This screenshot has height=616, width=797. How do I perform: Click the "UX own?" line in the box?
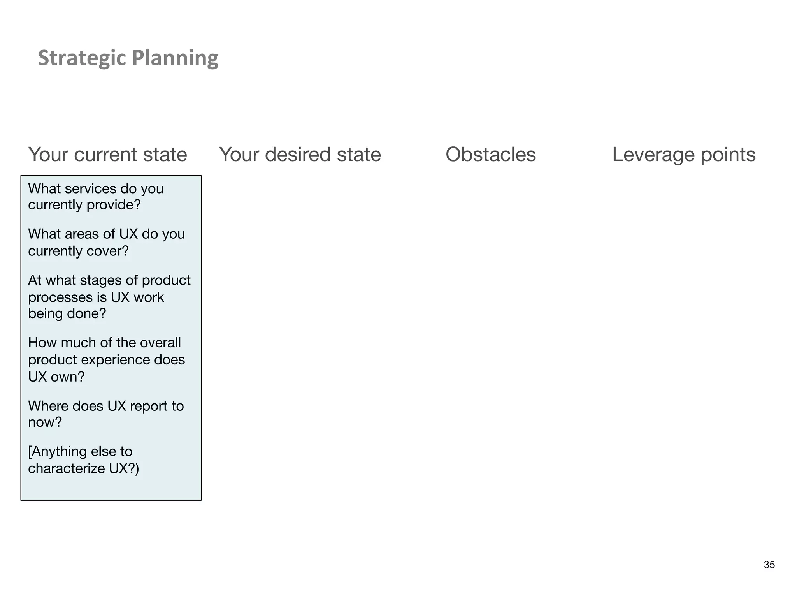(x=56, y=377)
